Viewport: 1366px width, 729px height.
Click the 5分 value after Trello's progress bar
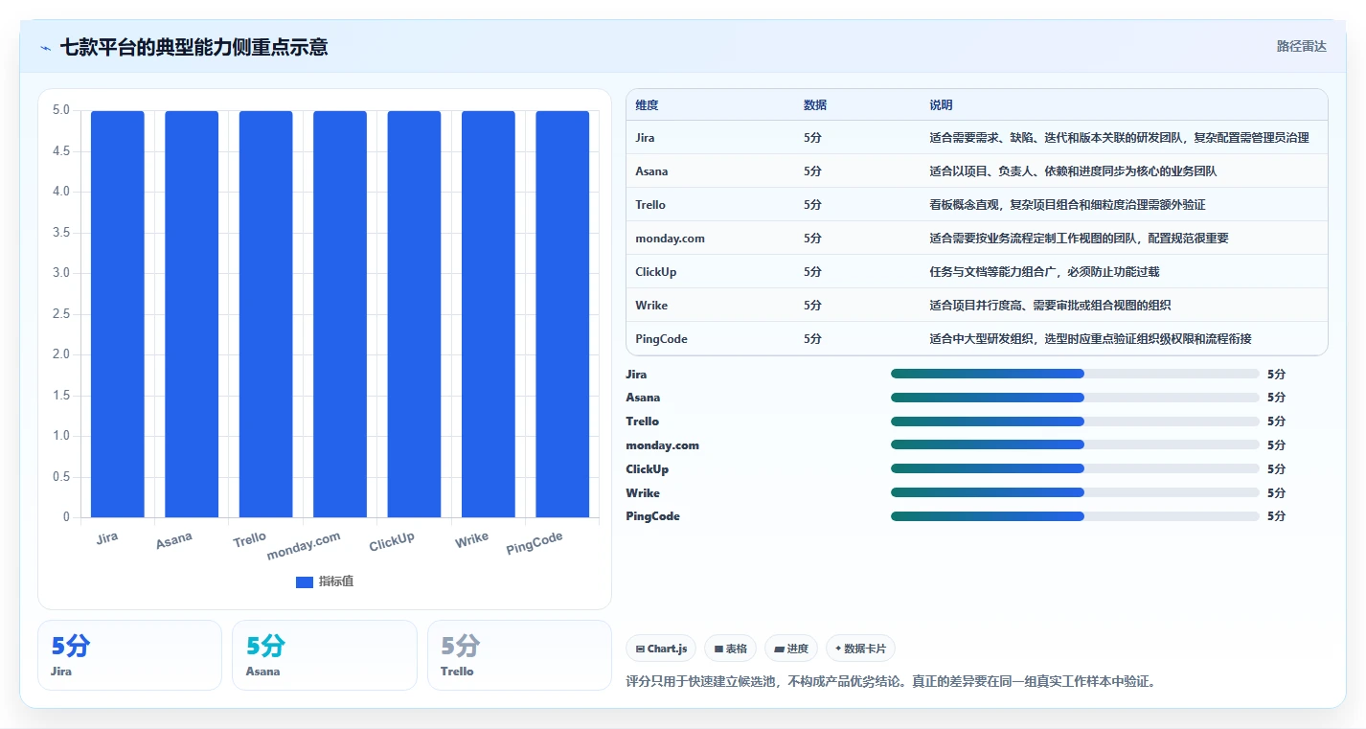(1276, 421)
